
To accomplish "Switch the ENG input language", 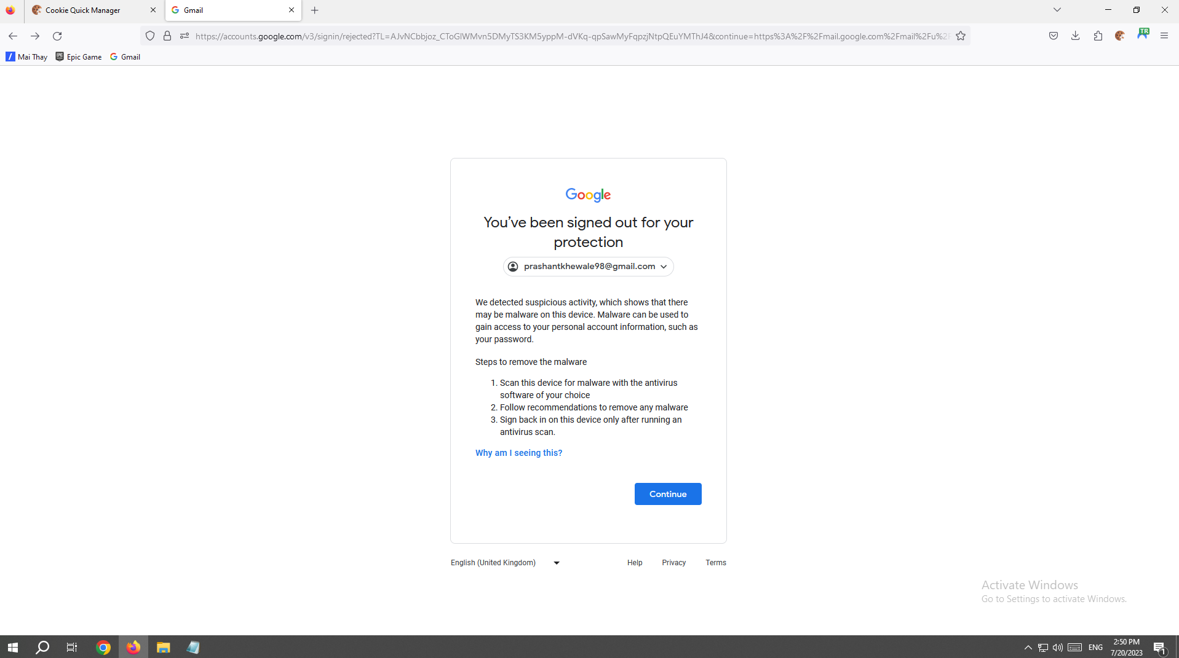I will (x=1095, y=648).
